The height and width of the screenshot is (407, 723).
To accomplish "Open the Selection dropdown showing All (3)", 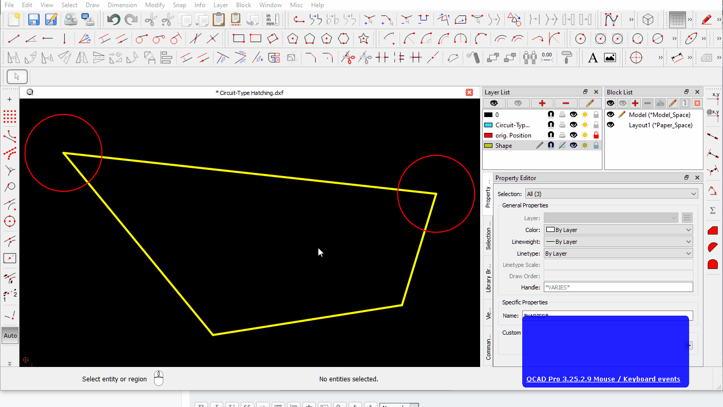I will tap(611, 193).
